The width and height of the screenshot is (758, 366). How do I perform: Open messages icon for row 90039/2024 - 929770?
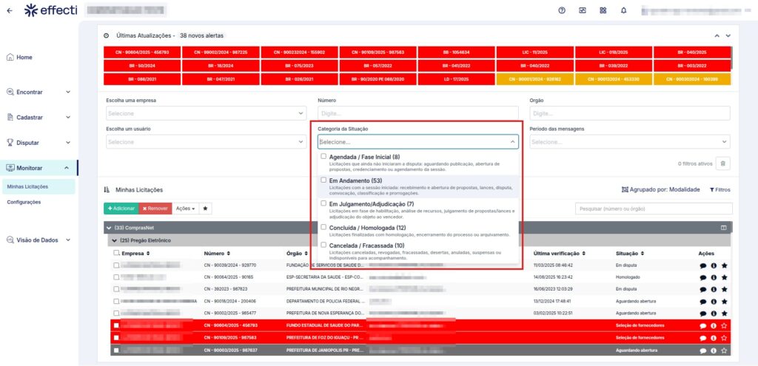(x=703, y=265)
